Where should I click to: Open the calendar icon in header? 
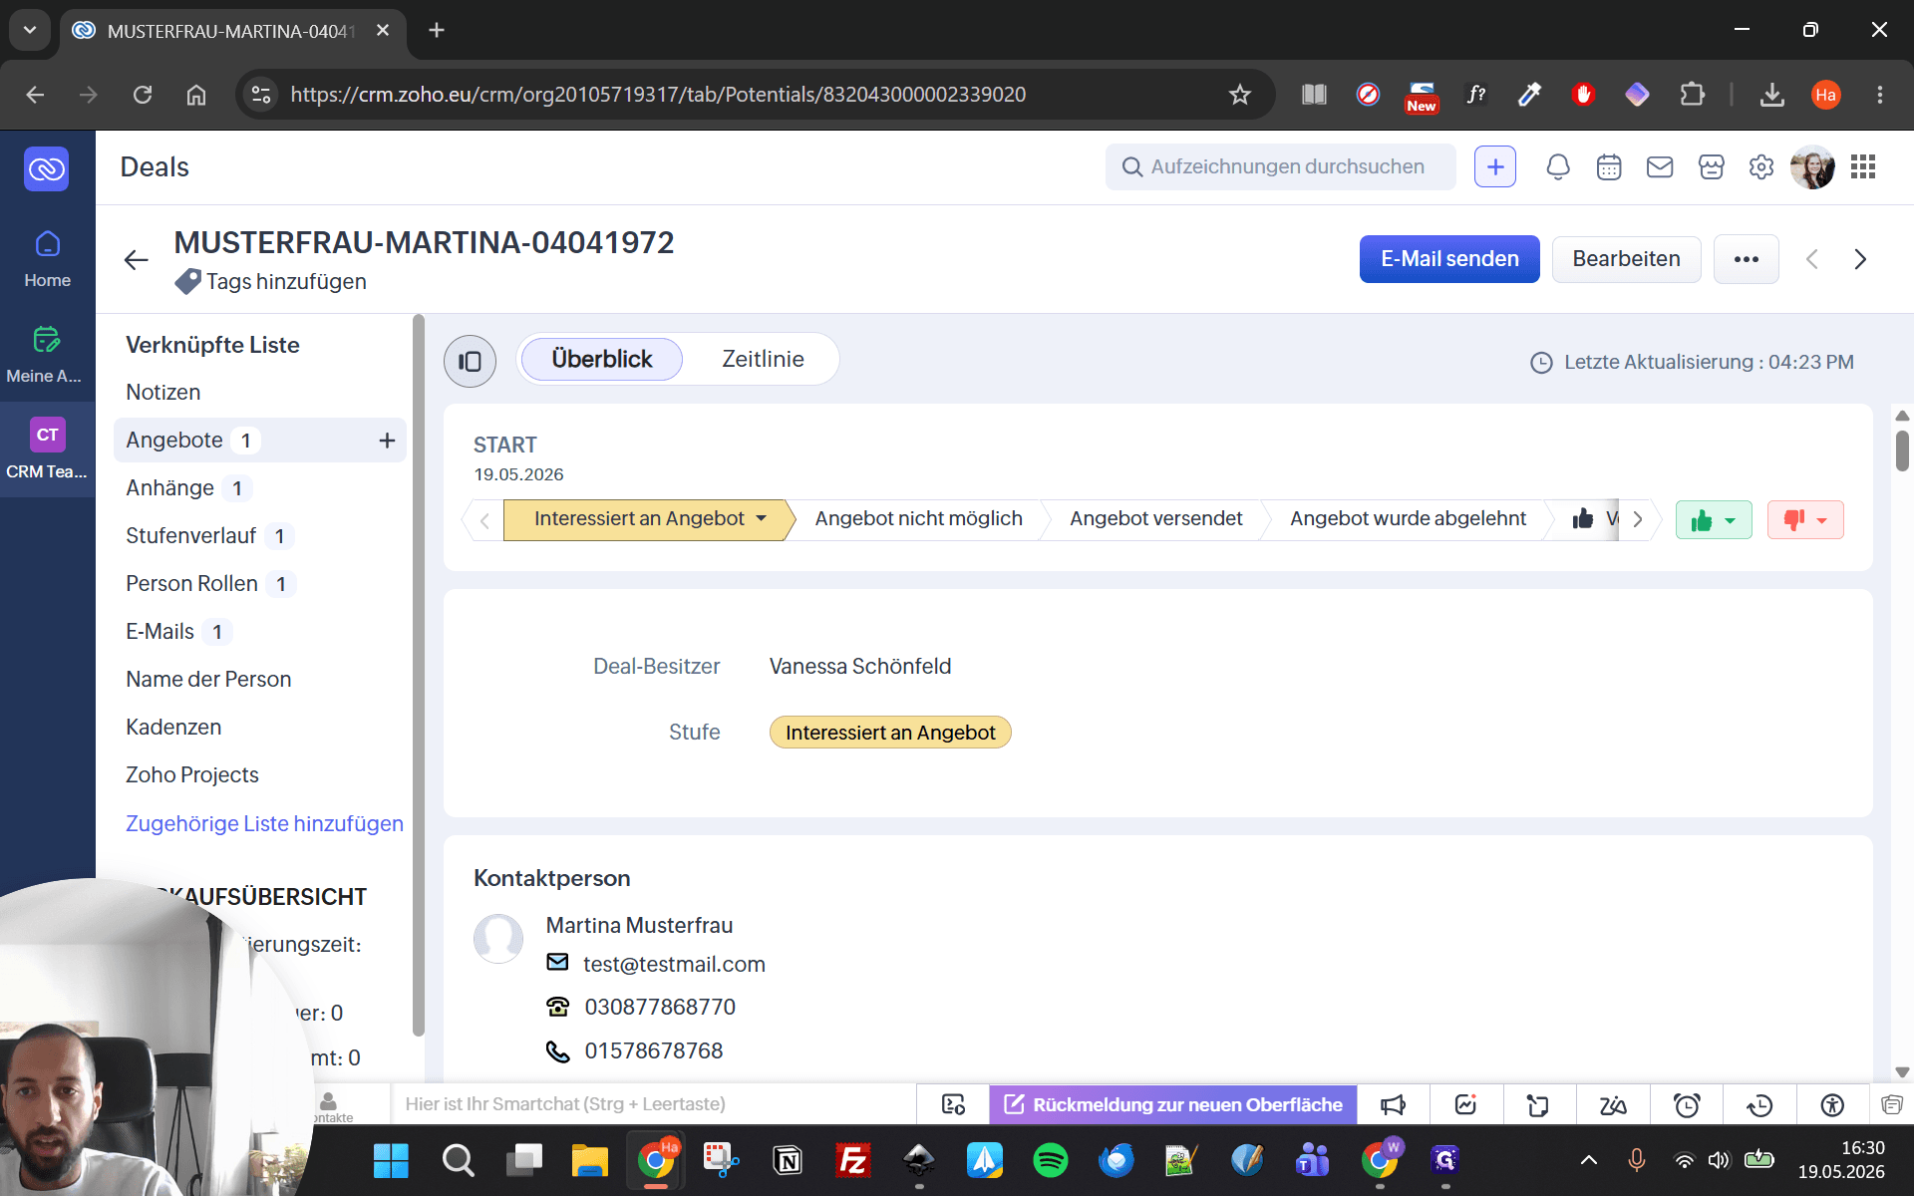pyautogui.click(x=1609, y=166)
